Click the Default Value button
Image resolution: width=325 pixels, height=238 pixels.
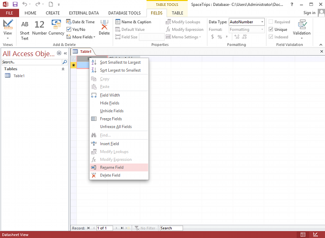pos(130,29)
